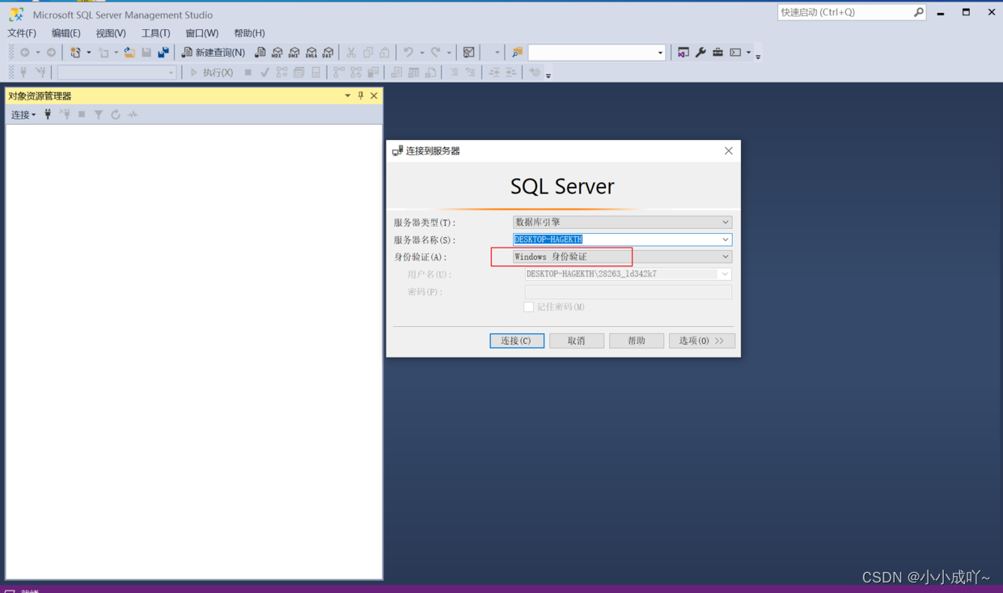
Task: Toggle auto-hide pin on 对象资源管理器 panel
Action: coord(360,95)
